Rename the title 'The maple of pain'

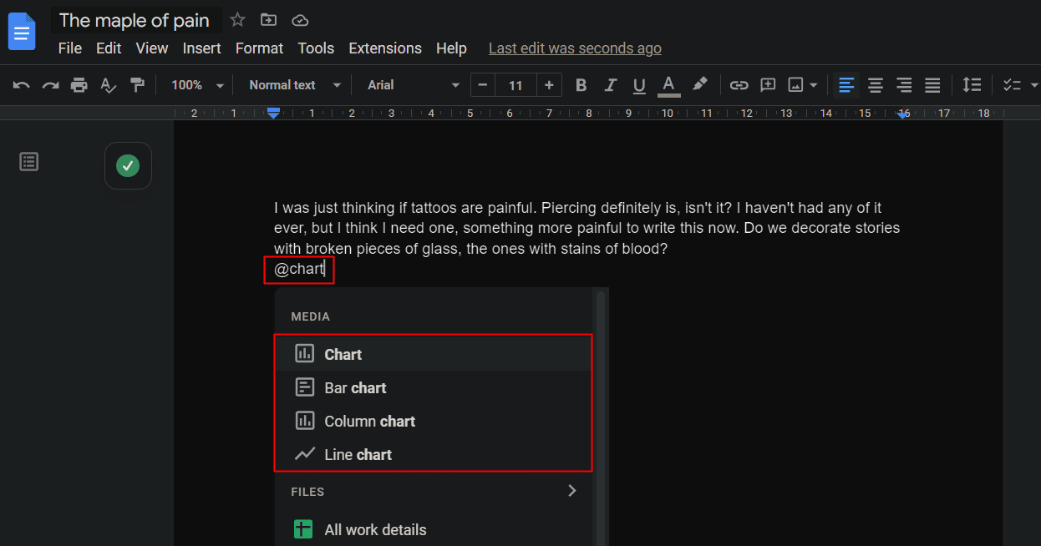(x=135, y=20)
